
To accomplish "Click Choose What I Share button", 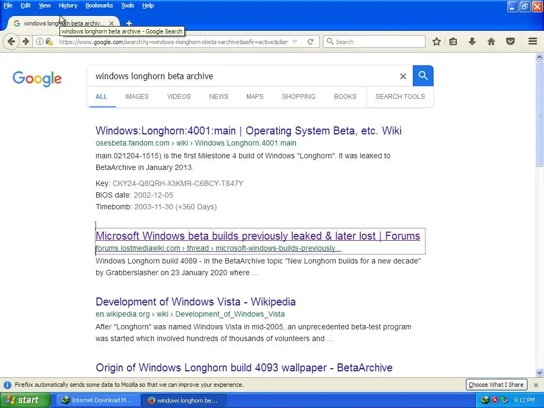I will click(496, 385).
